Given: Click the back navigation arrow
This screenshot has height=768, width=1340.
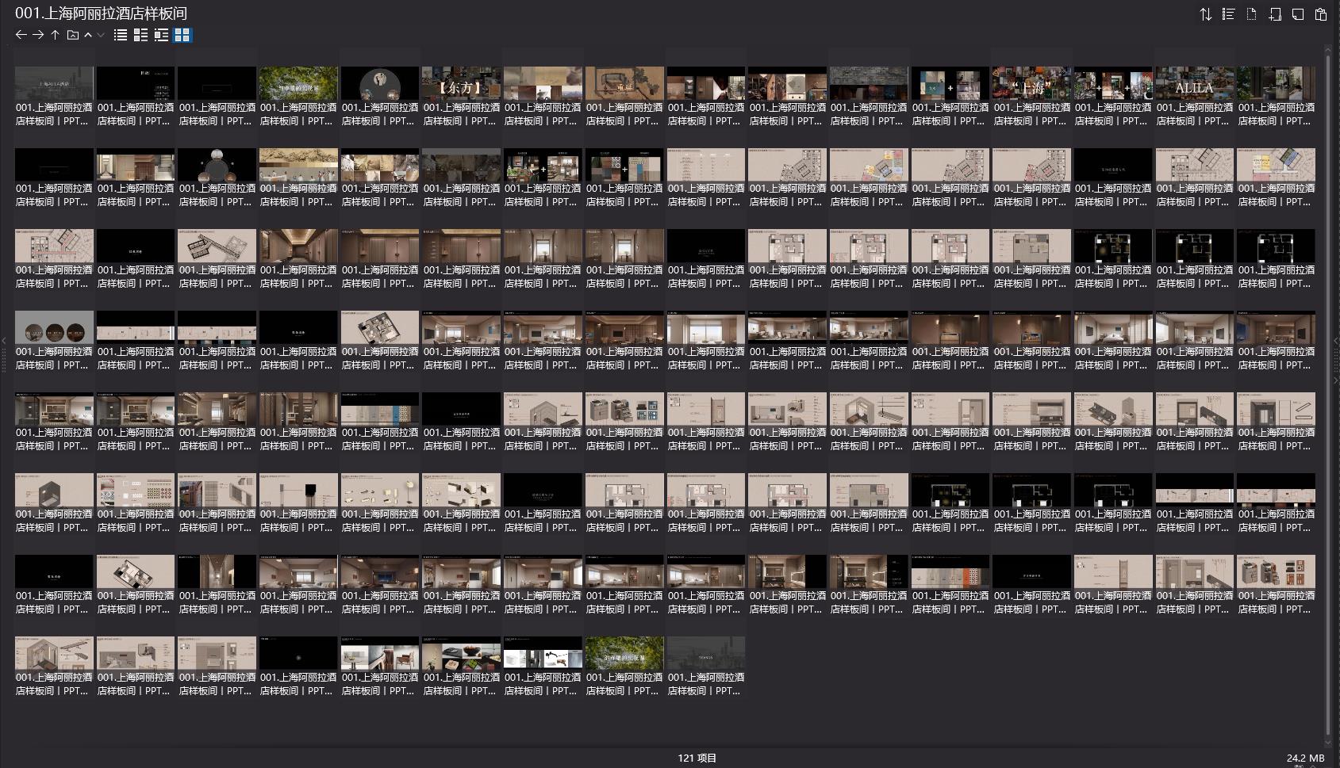Looking at the screenshot, I should (x=21, y=35).
